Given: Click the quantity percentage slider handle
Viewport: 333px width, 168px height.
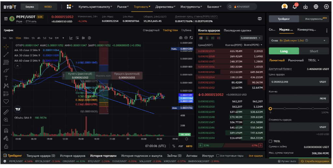Looking at the screenshot, I should point(270,109).
